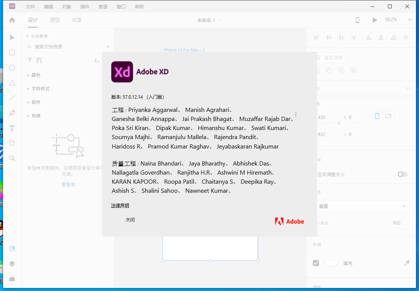Click the 法律声明 legal notices link
419x291 pixels.
[x=120, y=205]
